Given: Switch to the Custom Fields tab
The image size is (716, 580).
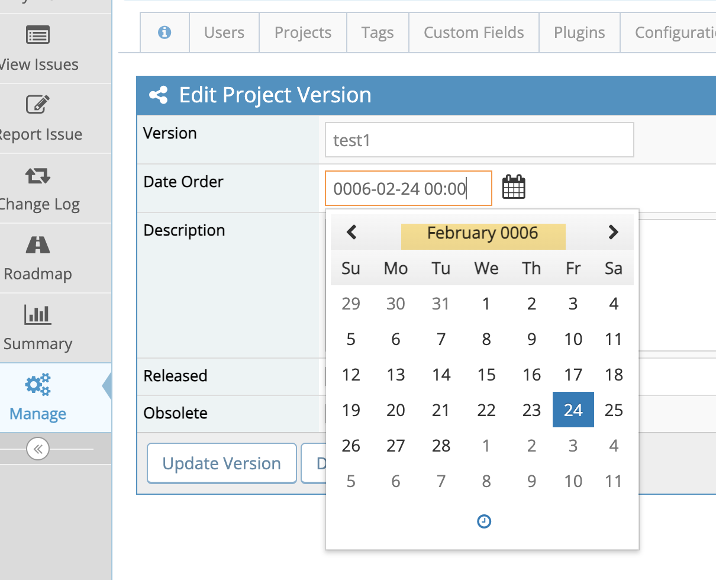Looking at the screenshot, I should 474,32.
